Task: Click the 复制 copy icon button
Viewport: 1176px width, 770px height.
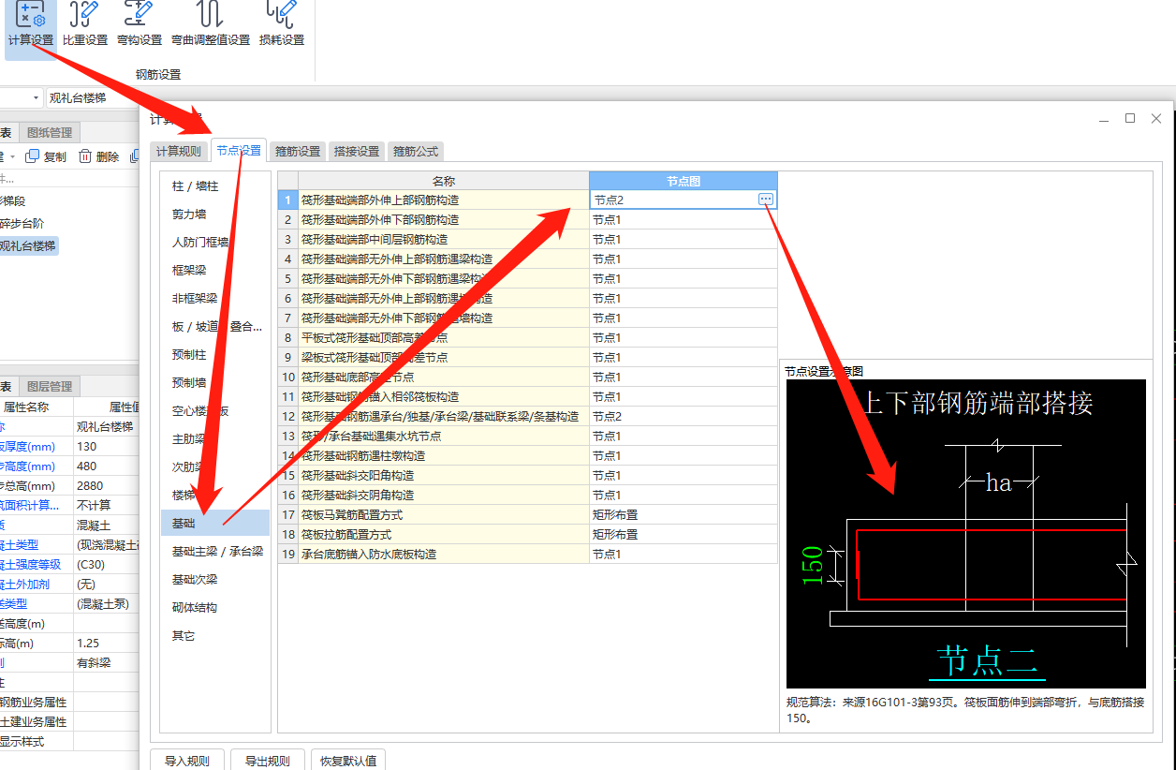Action: pos(46,156)
